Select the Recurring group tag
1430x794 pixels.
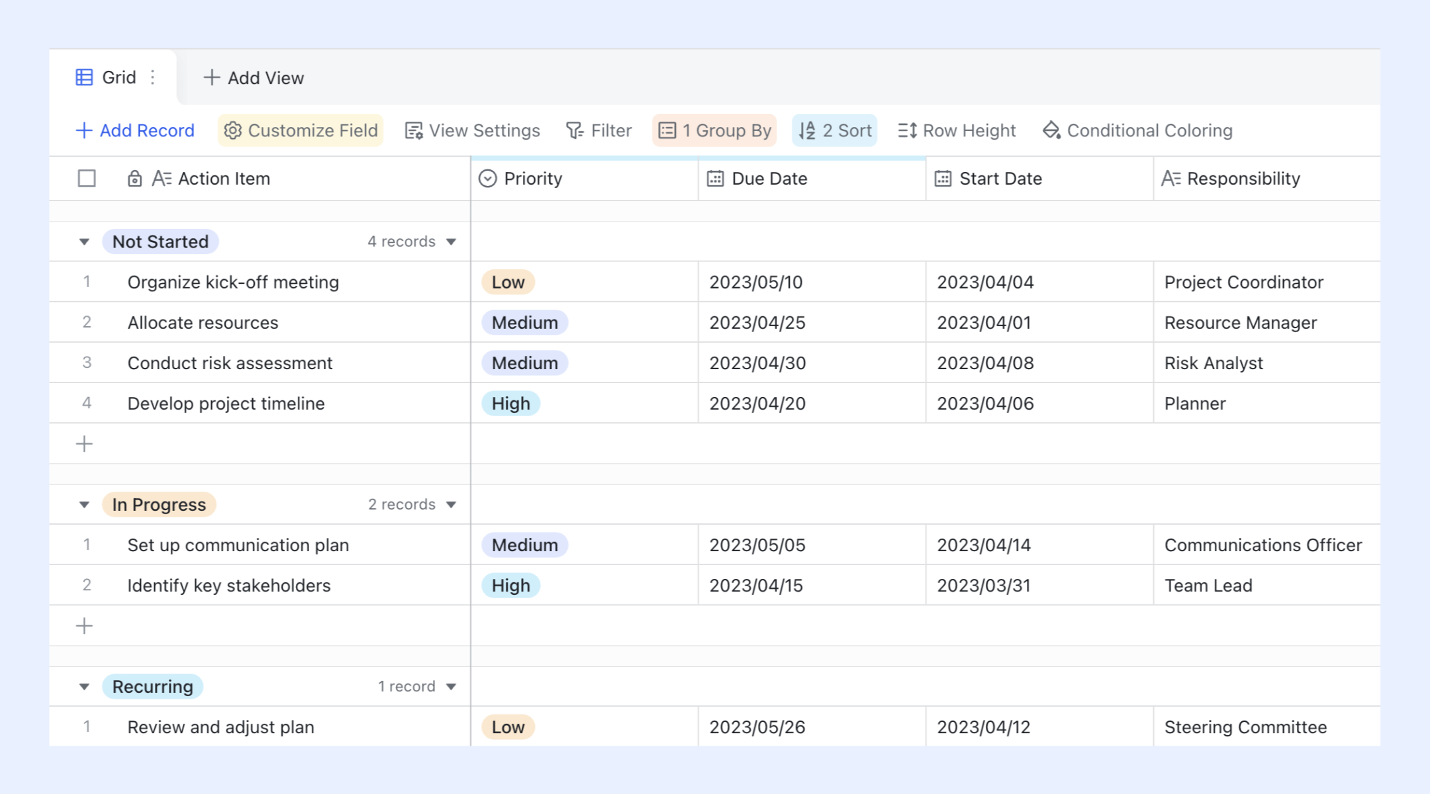152,686
